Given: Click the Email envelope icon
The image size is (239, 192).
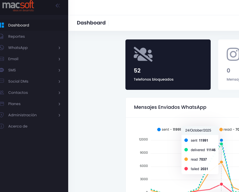Looking at the screenshot, I should click(2, 59).
